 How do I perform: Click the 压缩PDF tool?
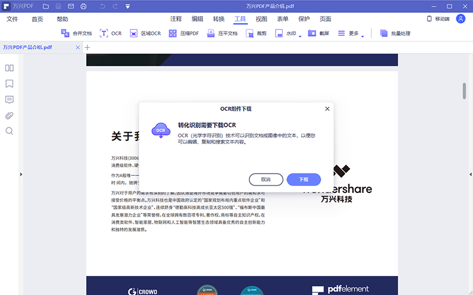click(184, 33)
